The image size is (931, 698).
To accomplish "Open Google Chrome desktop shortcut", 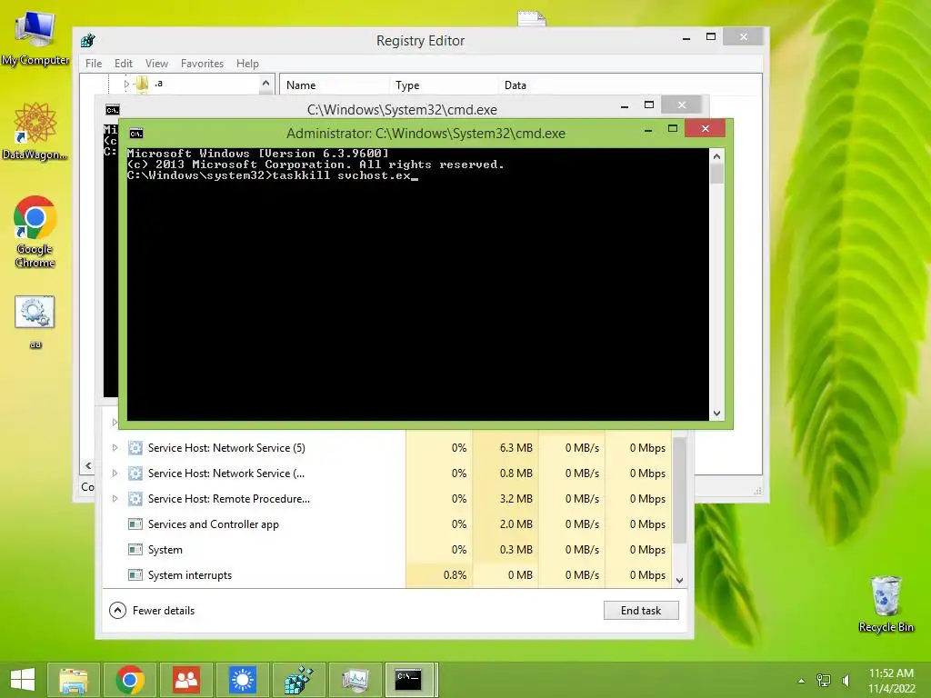I will (x=35, y=232).
